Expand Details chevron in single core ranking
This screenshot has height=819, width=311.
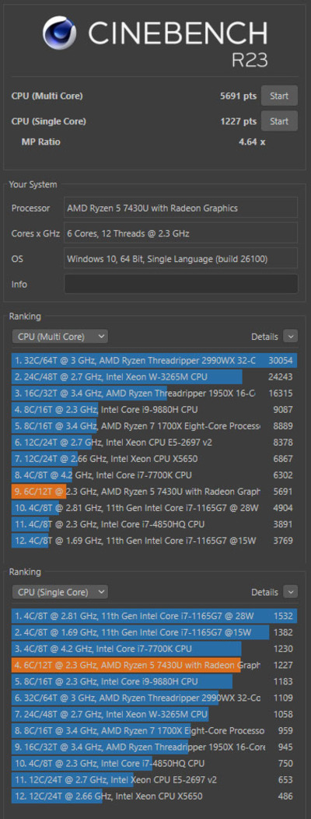291,592
